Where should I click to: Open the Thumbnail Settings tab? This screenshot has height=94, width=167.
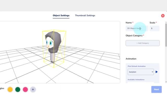pyautogui.click(x=85, y=15)
